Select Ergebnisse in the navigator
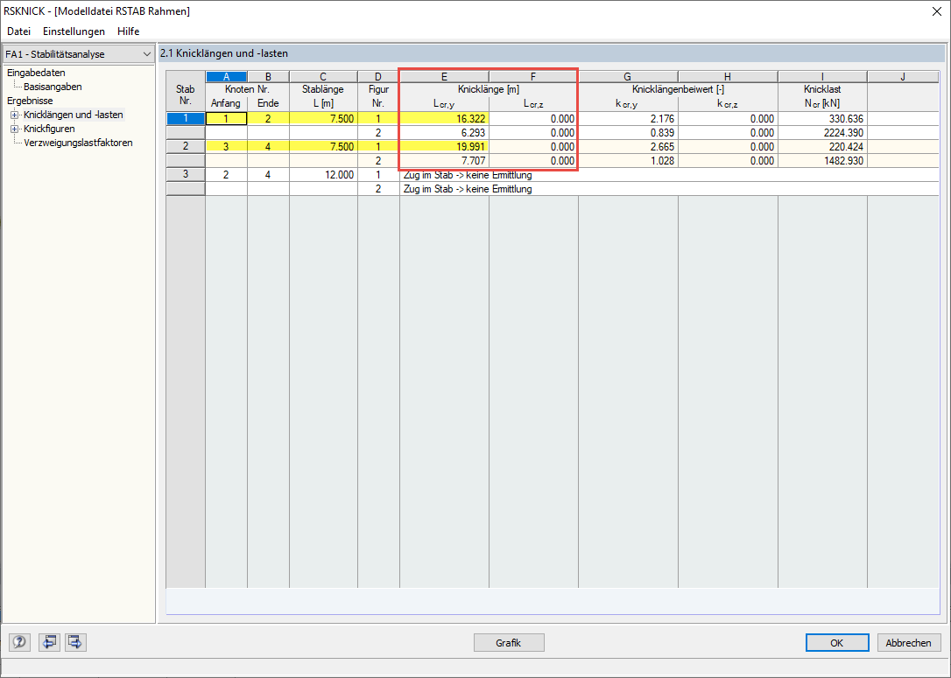The width and height of the screenshot is (951, 678). coord(30,101)
